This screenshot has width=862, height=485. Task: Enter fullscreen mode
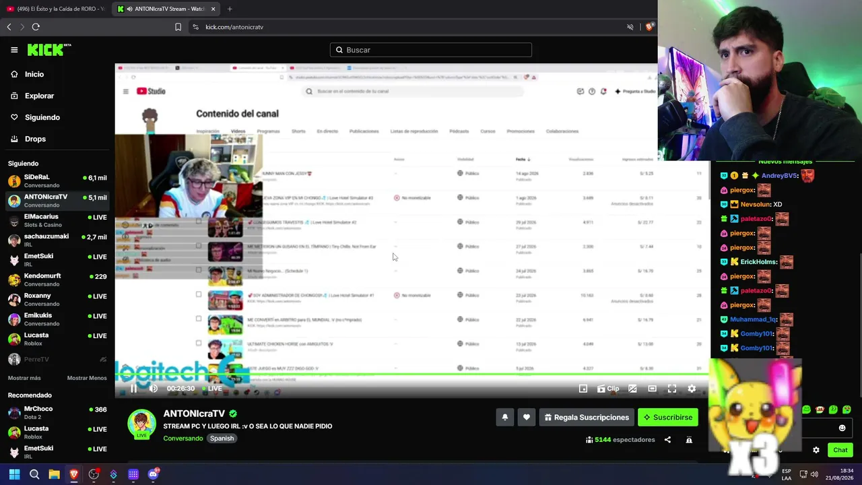click(672, 389)
